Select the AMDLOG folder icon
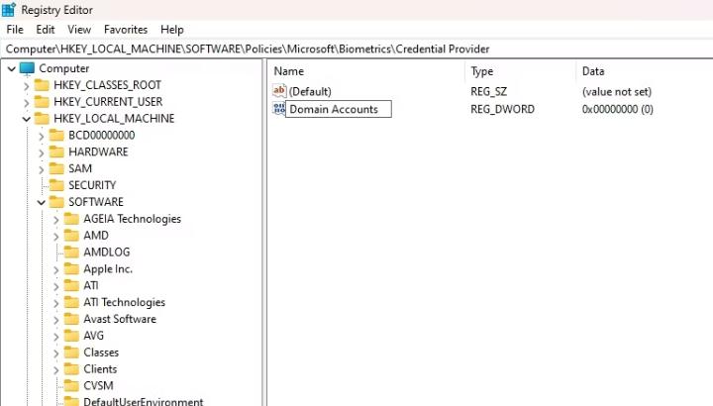This screenshot has width=713, height=406. 71,252
